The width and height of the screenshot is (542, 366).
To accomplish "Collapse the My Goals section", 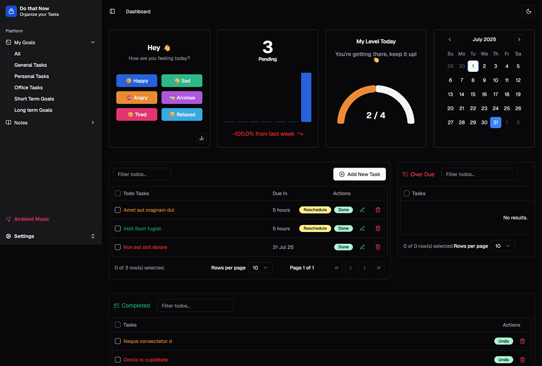I will pos(93,42).
